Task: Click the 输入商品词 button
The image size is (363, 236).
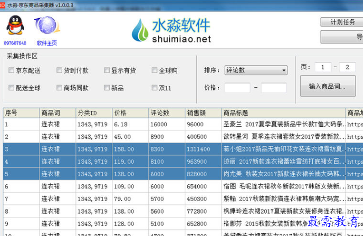Action: click(328, 86)
